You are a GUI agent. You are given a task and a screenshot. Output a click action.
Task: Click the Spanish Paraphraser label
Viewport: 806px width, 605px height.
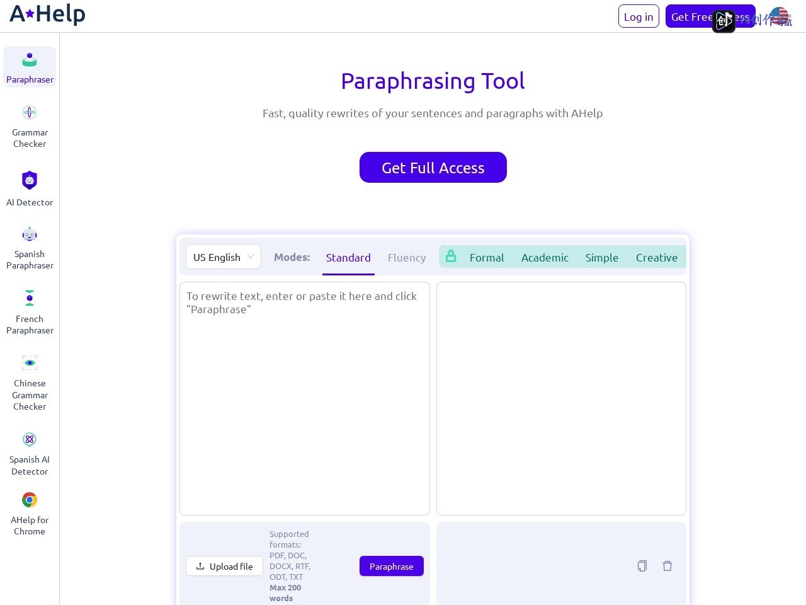click(30, 260)
